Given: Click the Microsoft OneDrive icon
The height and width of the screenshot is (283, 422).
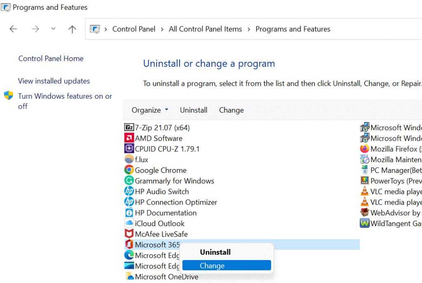Looking at the screenshot, I should click(130, 276).
